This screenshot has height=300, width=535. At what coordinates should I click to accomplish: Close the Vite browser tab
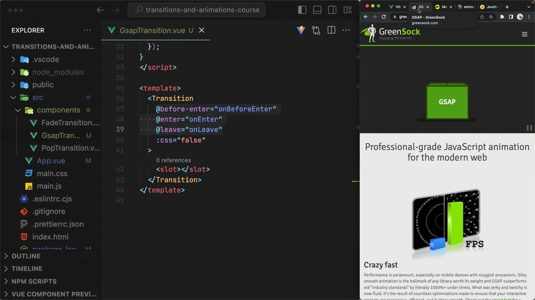[404, 7]
